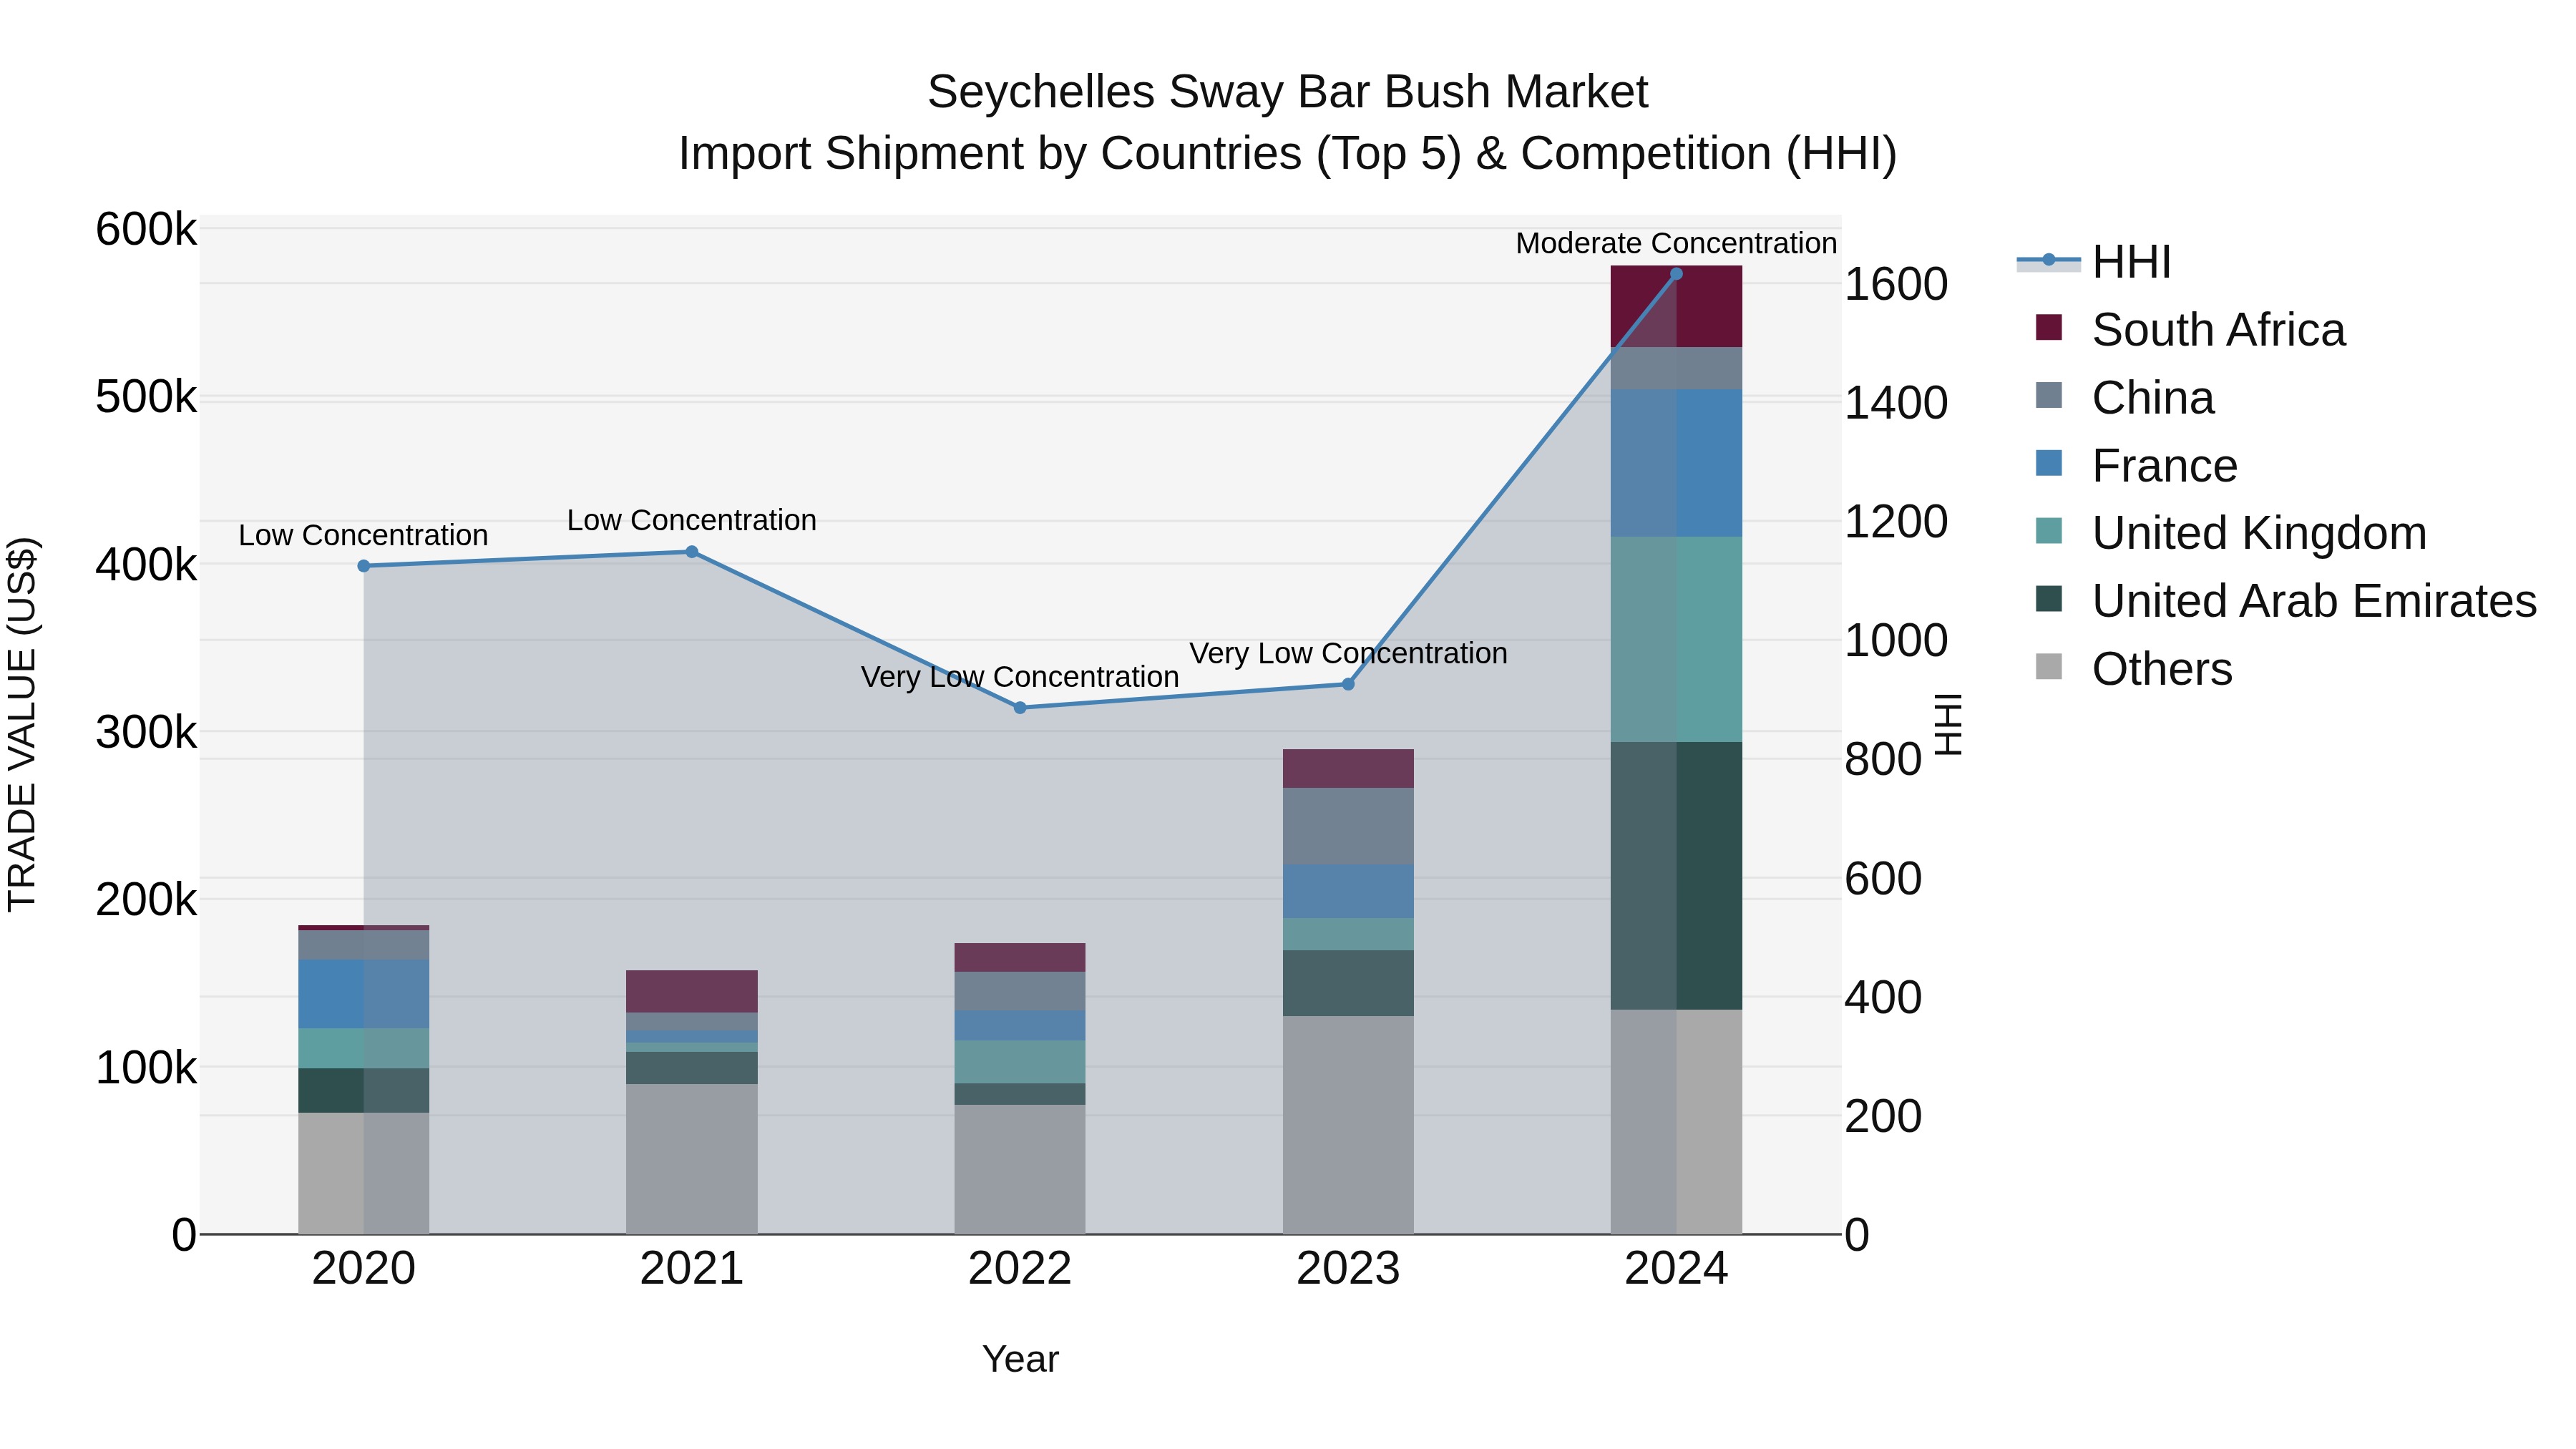The height and width of the screenshot is (1449, 2576).
Task: Click the 2022 x-axis year label
Action: [x=1020, y=1269]
